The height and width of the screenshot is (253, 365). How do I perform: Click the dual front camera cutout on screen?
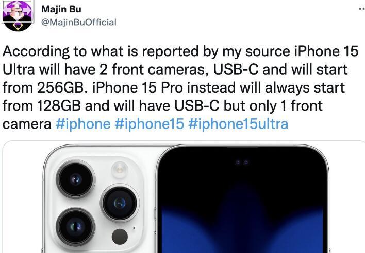[242, 162]
